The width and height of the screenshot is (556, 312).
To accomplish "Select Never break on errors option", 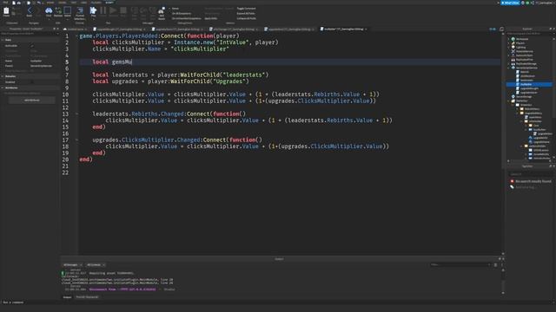I will (175, 9).
